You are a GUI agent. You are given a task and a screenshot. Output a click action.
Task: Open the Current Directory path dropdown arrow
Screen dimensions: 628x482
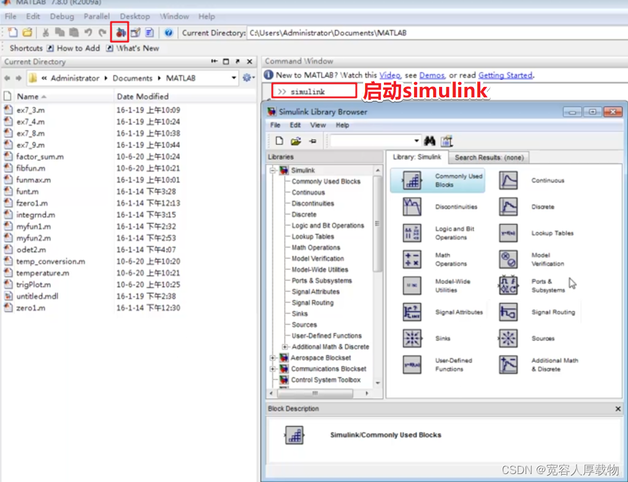[x=234, y=78]
